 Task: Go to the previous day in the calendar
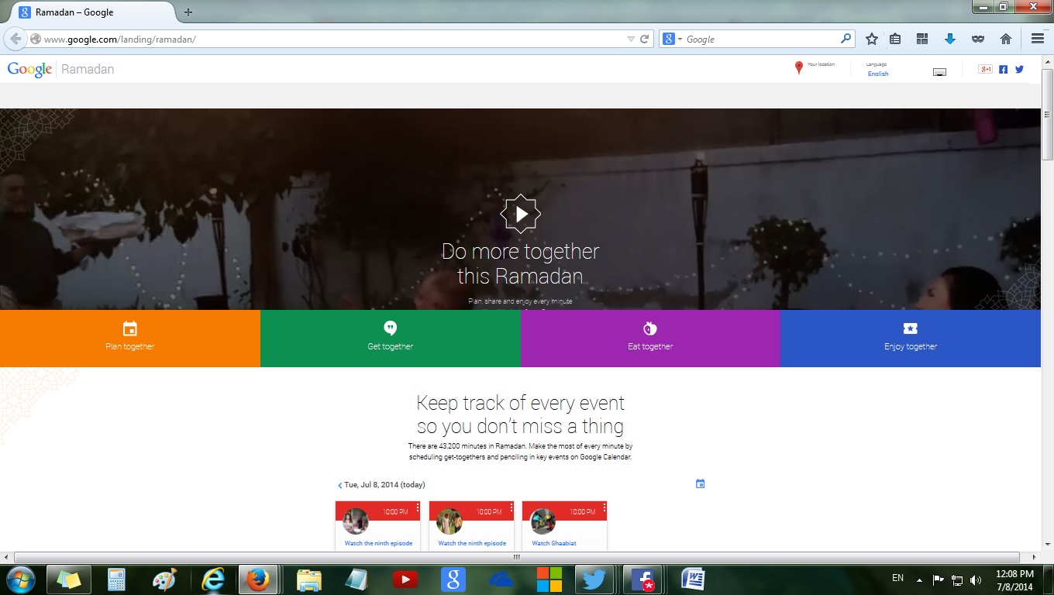(x=339, y=486)
